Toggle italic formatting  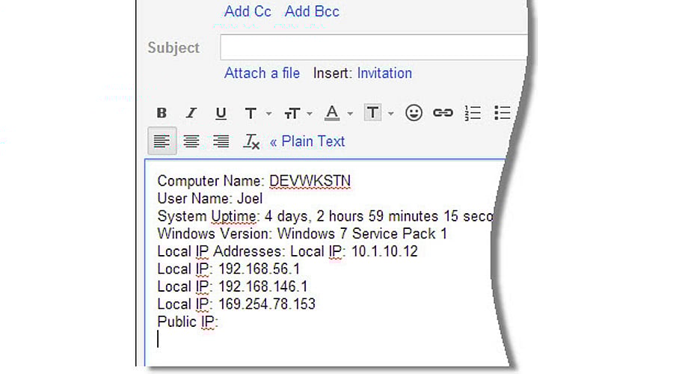pyautogui.click(x=191, y=113)
